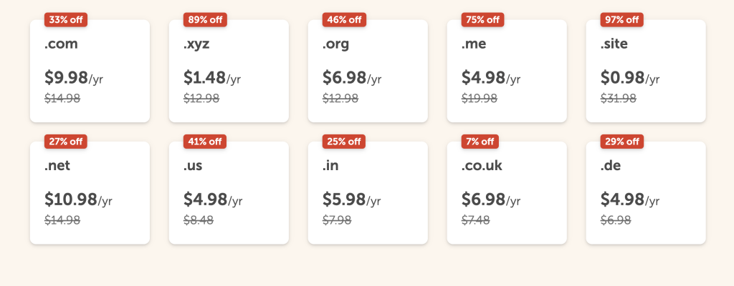Open the .com domain pricing card
734x286 pixels.
(90, 71)
